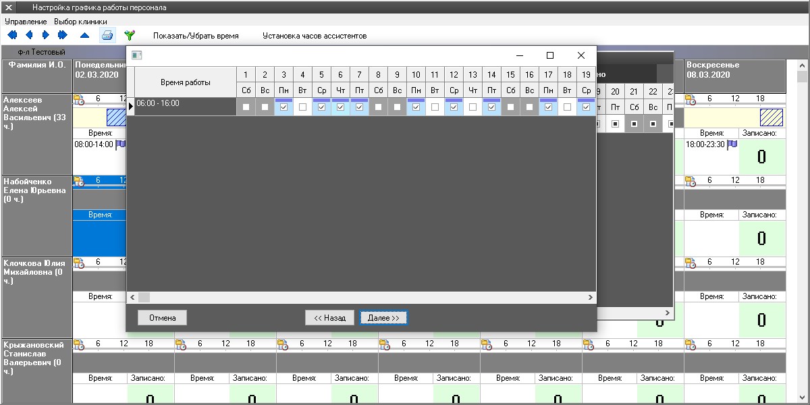Click the blue up triangle icon
Screen dimensions: 810x405
click(x=84, y=35)
